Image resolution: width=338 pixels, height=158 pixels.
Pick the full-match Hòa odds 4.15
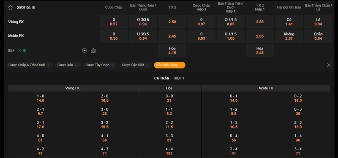coord(172,50)
